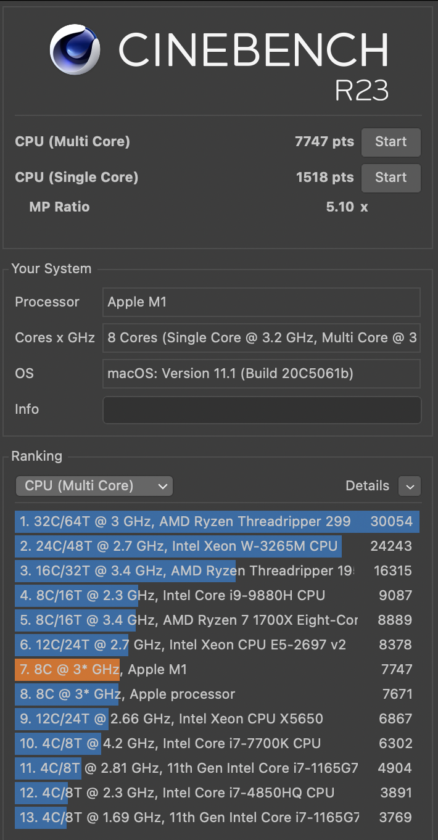Open the CPU (Multi Core) ranking dropdown
The height and width of the screenshot is (840, 438).
tap(94, 486)
